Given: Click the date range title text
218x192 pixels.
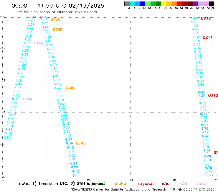Looking at the screenshot, I should point(58,6).
